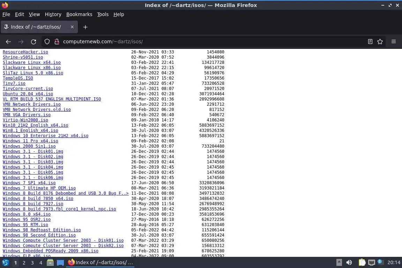The width and height of the screenshot is (402, 268).
Task: Open the Firefox application menu
Action: point(394,42)
